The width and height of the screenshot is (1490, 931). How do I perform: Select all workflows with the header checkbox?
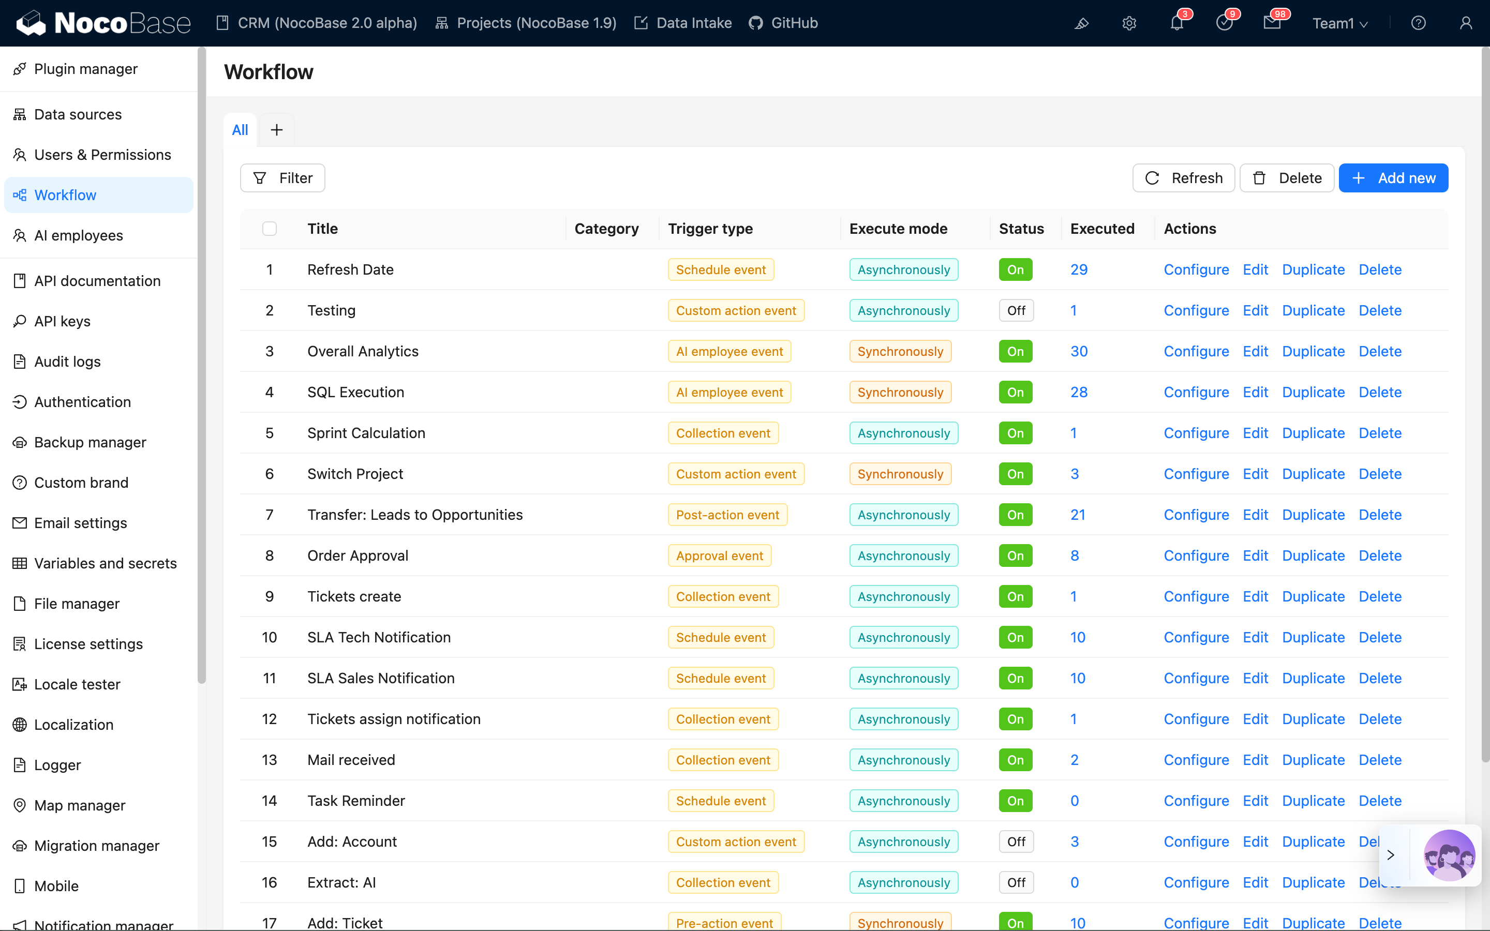click(269, 229)
